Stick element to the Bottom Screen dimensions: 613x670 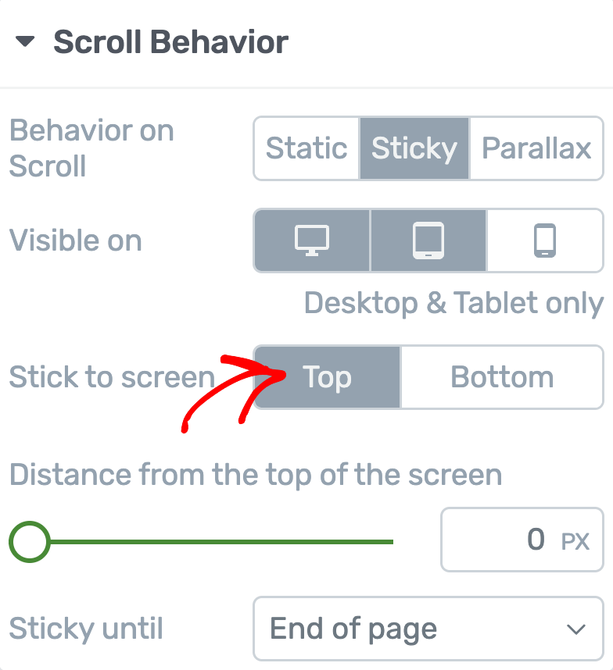click(502, 377)
